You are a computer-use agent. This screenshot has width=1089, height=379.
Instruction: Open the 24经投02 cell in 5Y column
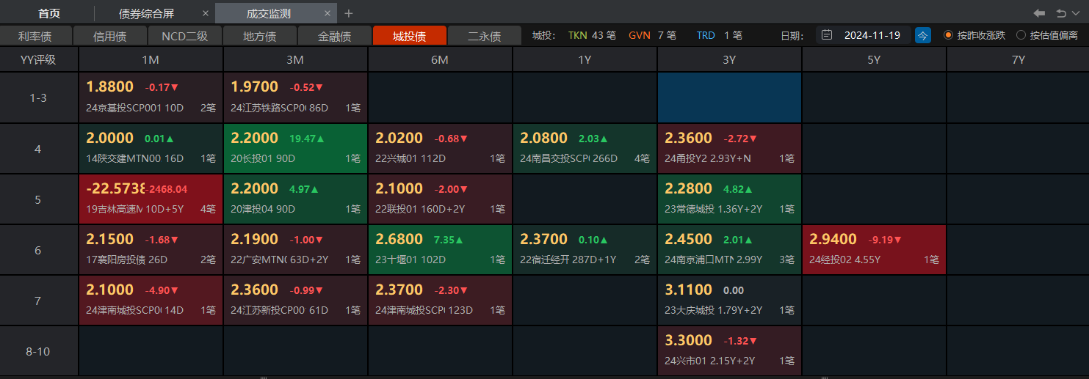[874, 249]
